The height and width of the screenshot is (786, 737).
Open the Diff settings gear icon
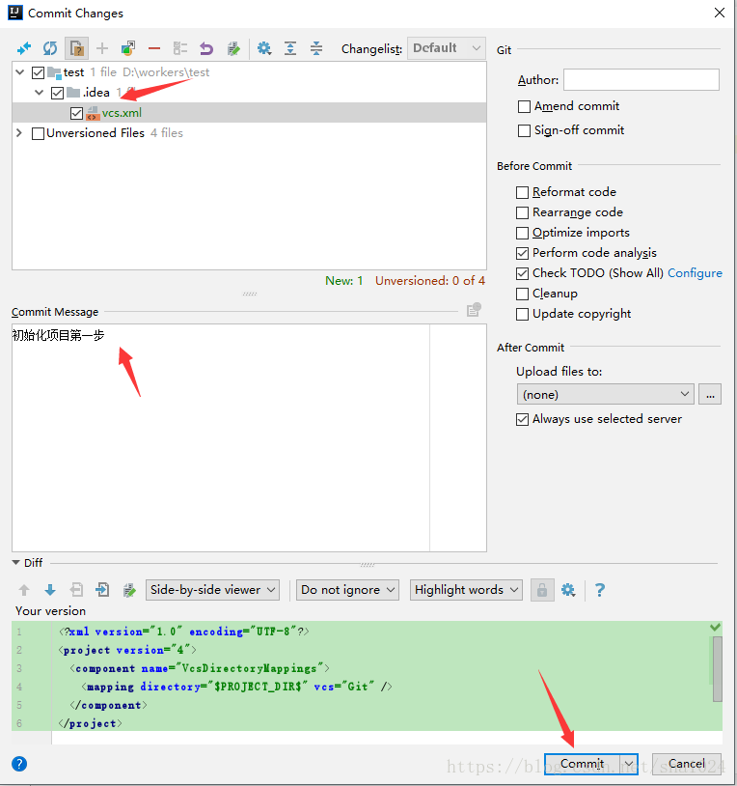pyautogui.click(x=568, y=590)
